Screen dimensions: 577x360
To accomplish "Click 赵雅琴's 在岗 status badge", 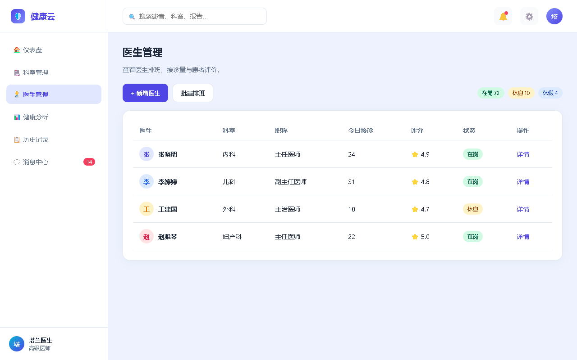I will tap(473, 237).
